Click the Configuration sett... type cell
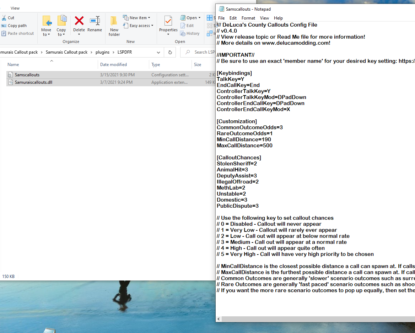This screenshot has width=415, height=333. tap(170, 75)
